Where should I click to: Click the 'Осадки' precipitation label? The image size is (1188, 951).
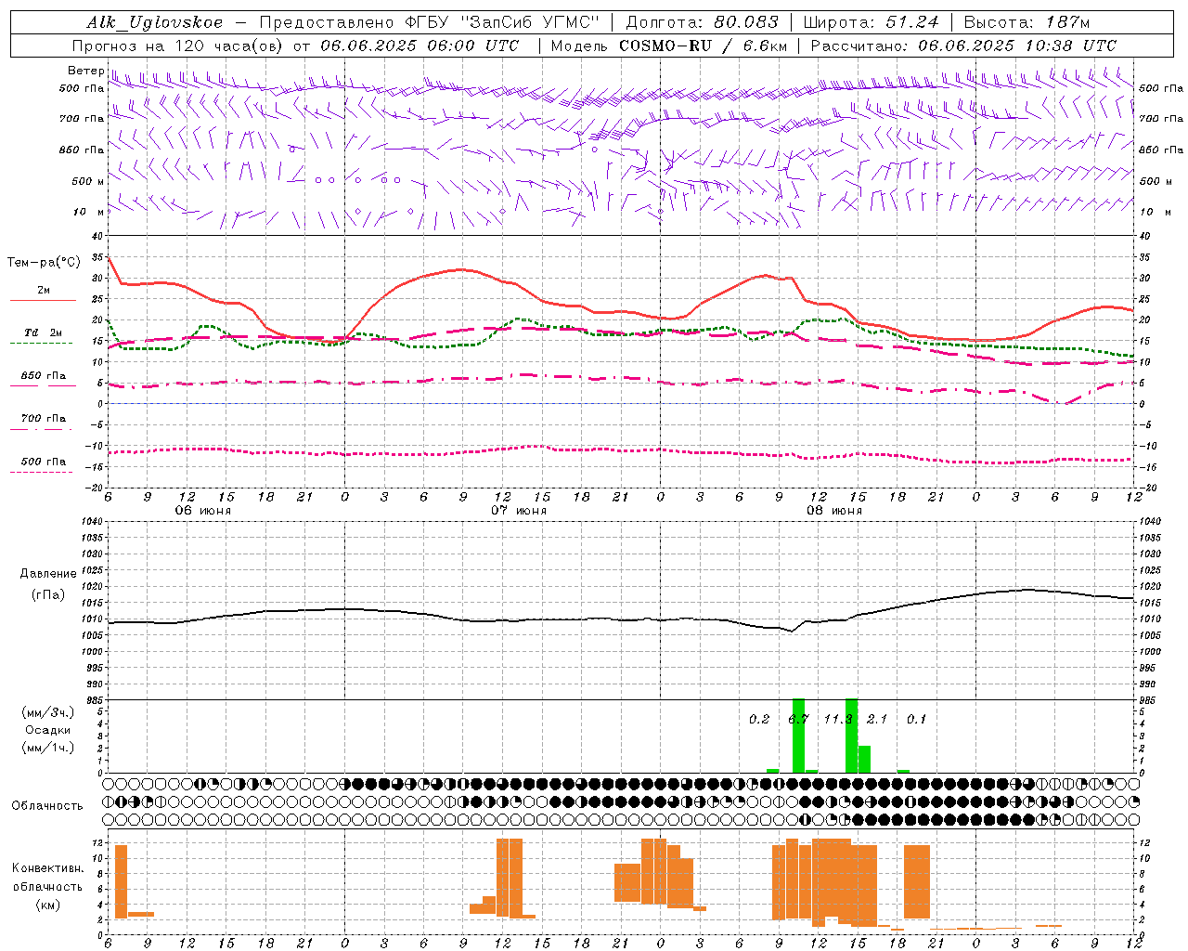point(48,730)
